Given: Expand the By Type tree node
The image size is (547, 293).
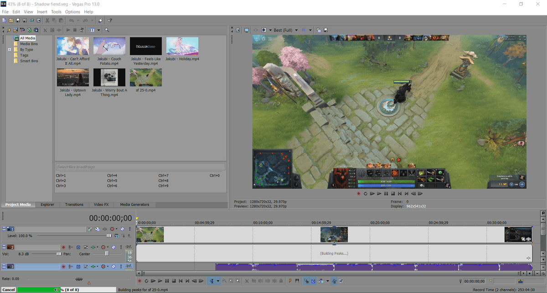Looking at the screenshot, I should 10,50.
